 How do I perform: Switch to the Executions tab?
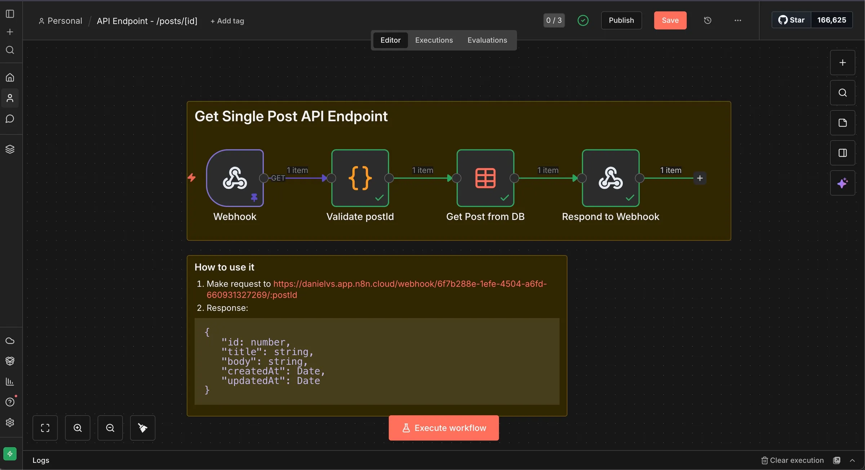point(434,40)
